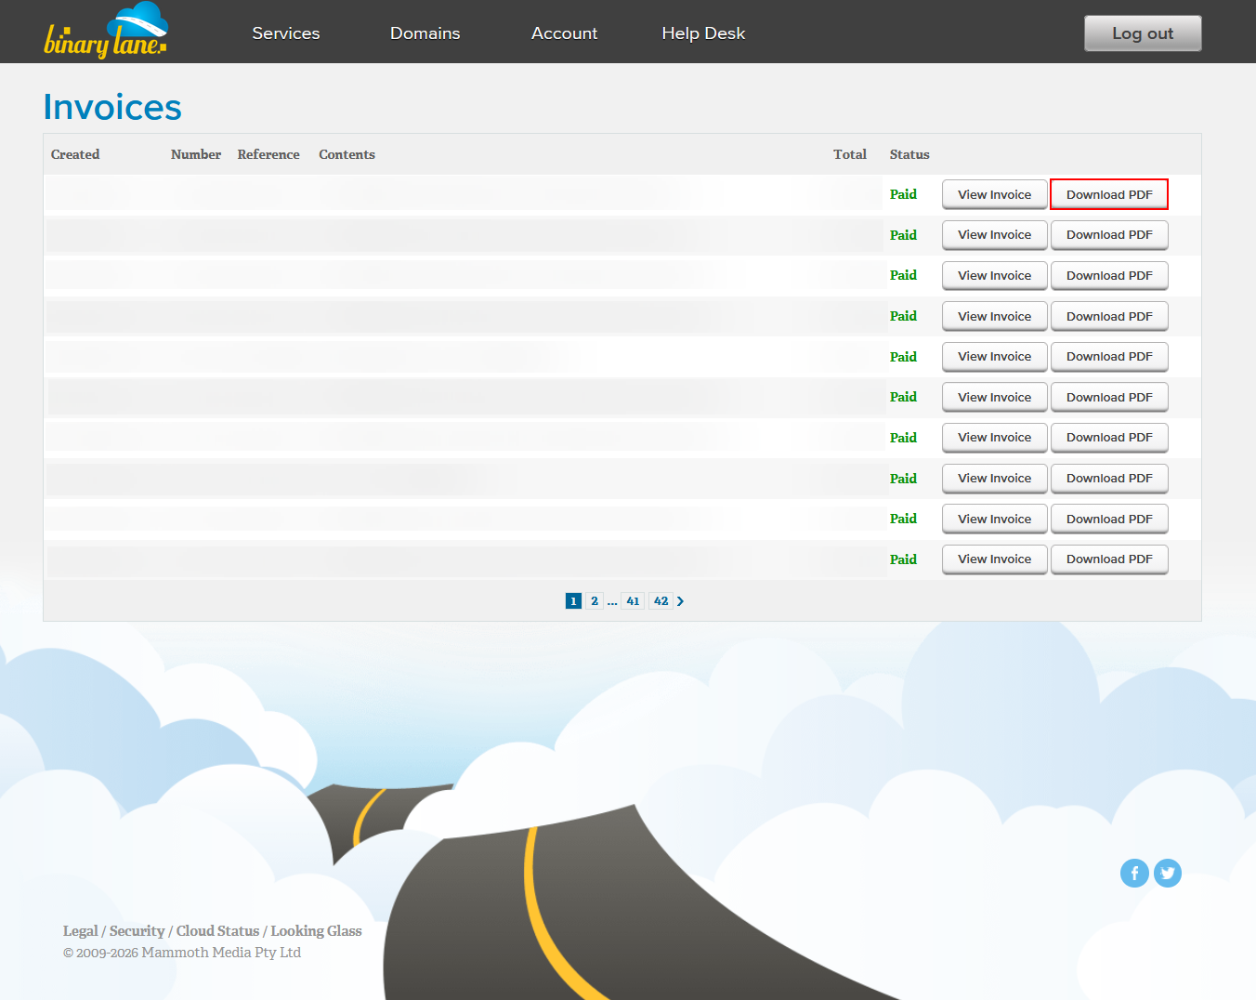The height and width of the screenshot is (1000, 1256).
Task: Open the Twitter bird icon
Action: (1168, 873)
